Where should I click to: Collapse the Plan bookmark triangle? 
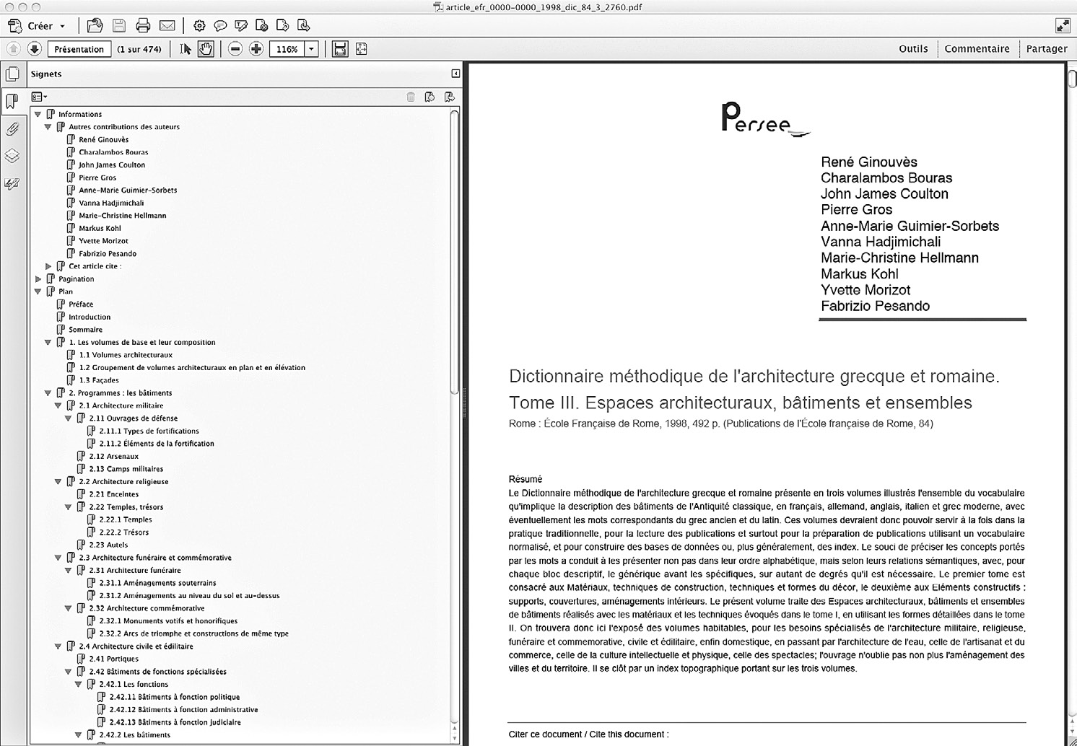click(x=38, y=291)
